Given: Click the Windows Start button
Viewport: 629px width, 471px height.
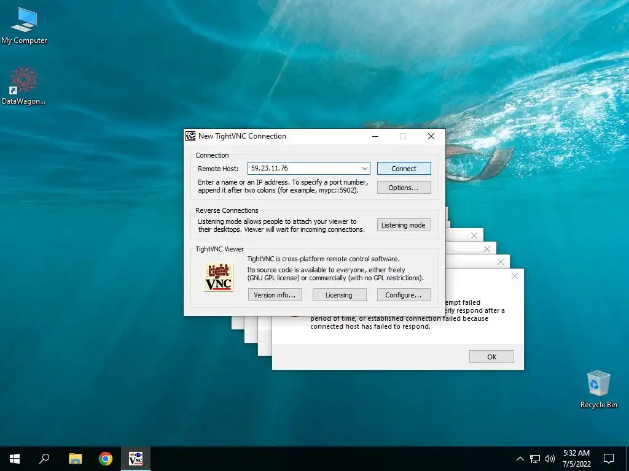Looking at the screenshot, I should point(15,459).
